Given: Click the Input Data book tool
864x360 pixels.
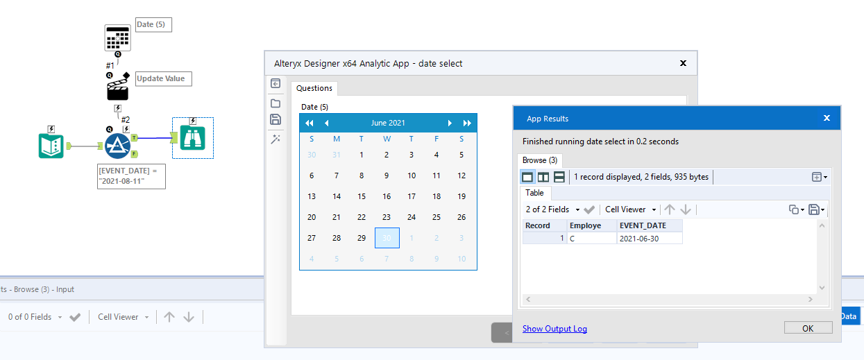Looking at the screenshot, I should pyautogui.click(x=51, y=146).
